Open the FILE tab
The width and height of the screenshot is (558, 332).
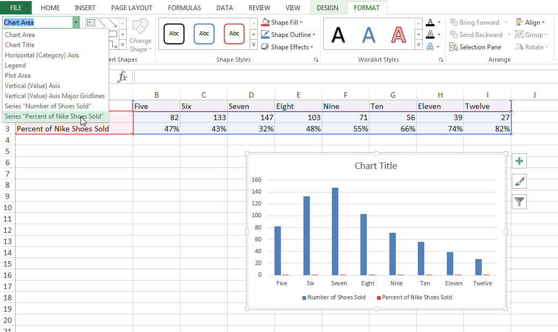click(16, 8)
